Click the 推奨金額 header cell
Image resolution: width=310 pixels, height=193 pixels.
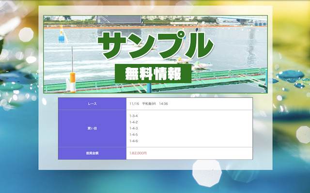point(93,153)
